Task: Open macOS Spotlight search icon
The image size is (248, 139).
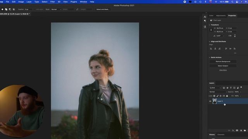Action: [x=232, y=2]
